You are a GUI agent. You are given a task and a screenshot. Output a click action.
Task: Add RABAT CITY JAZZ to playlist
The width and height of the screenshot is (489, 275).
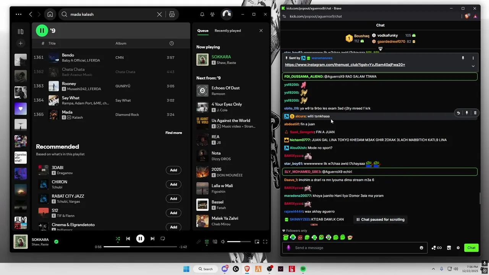click(173, 199)
